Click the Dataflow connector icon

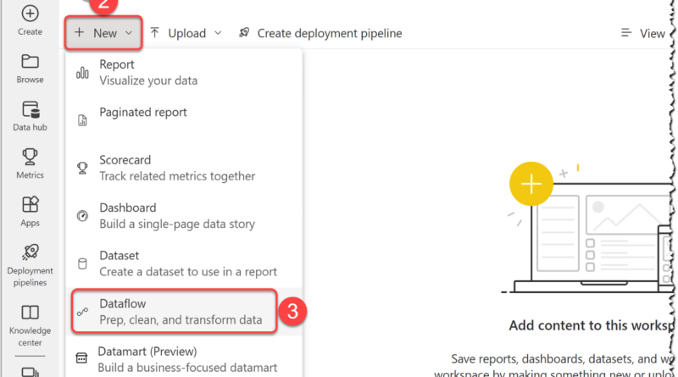point(82,312)
